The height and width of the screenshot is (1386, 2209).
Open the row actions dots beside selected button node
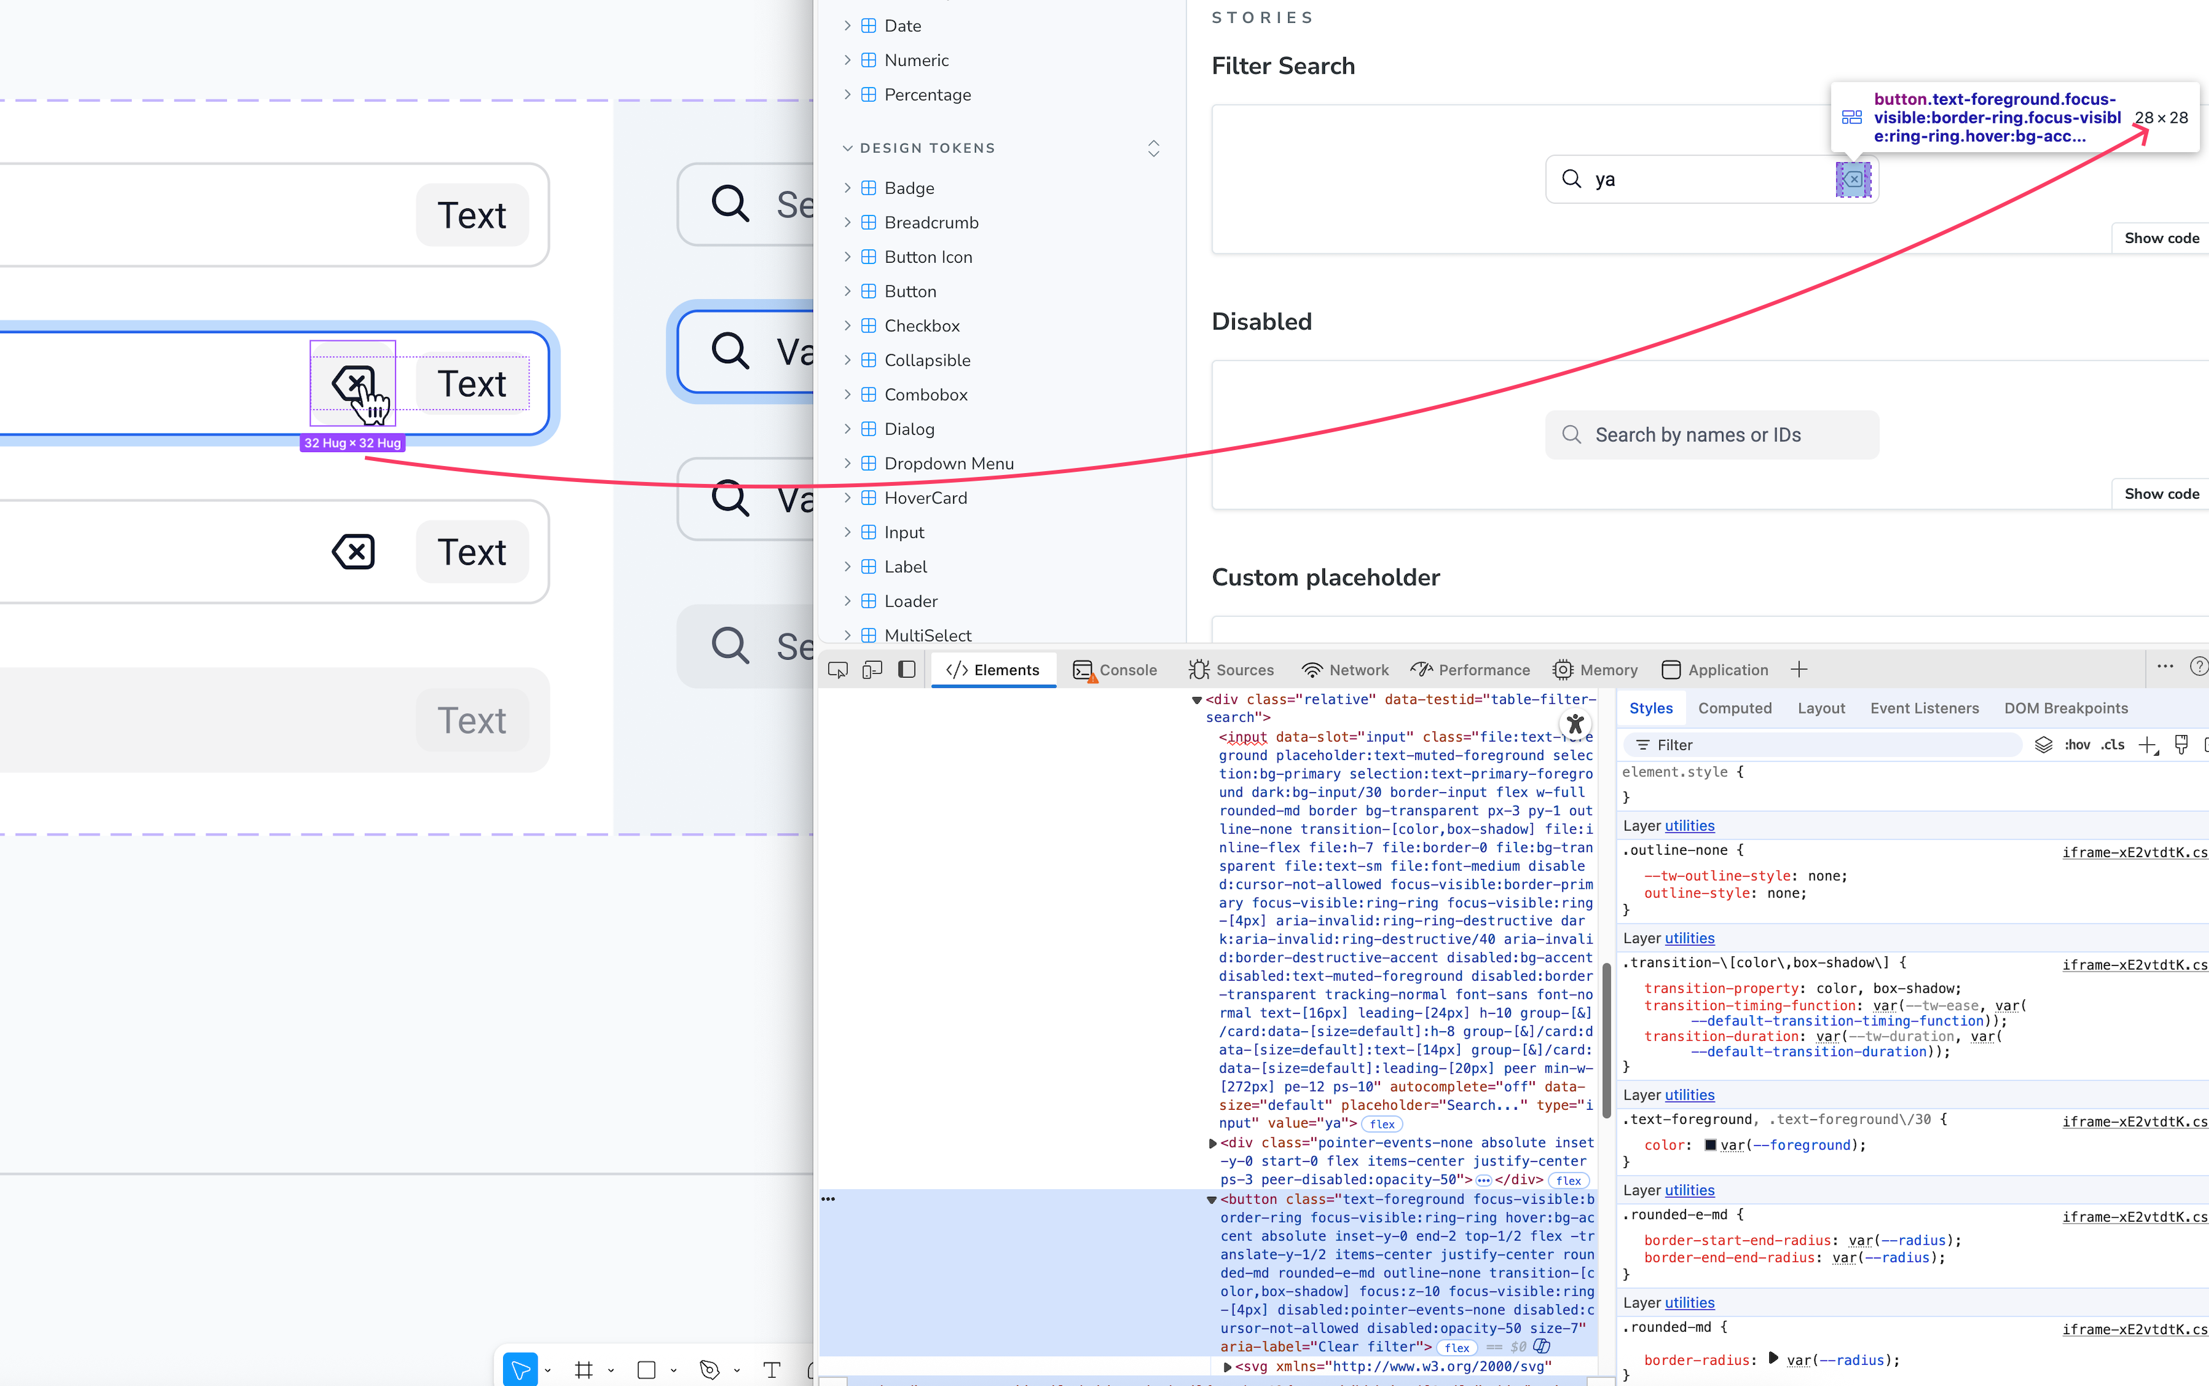[x=827, y=1199]
